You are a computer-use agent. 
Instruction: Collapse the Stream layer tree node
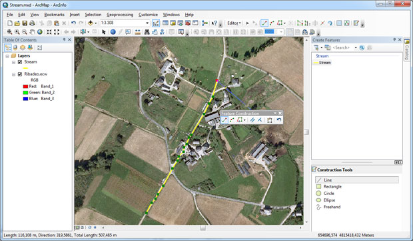coord(13,62)
